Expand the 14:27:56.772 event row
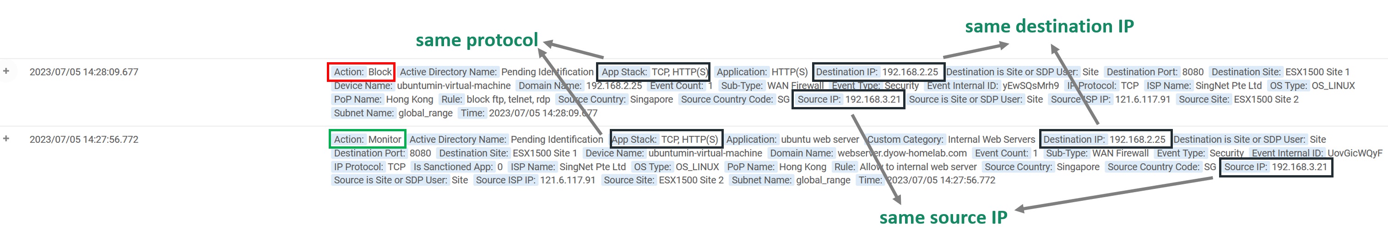1388x231 pixels. click(6, 139)
